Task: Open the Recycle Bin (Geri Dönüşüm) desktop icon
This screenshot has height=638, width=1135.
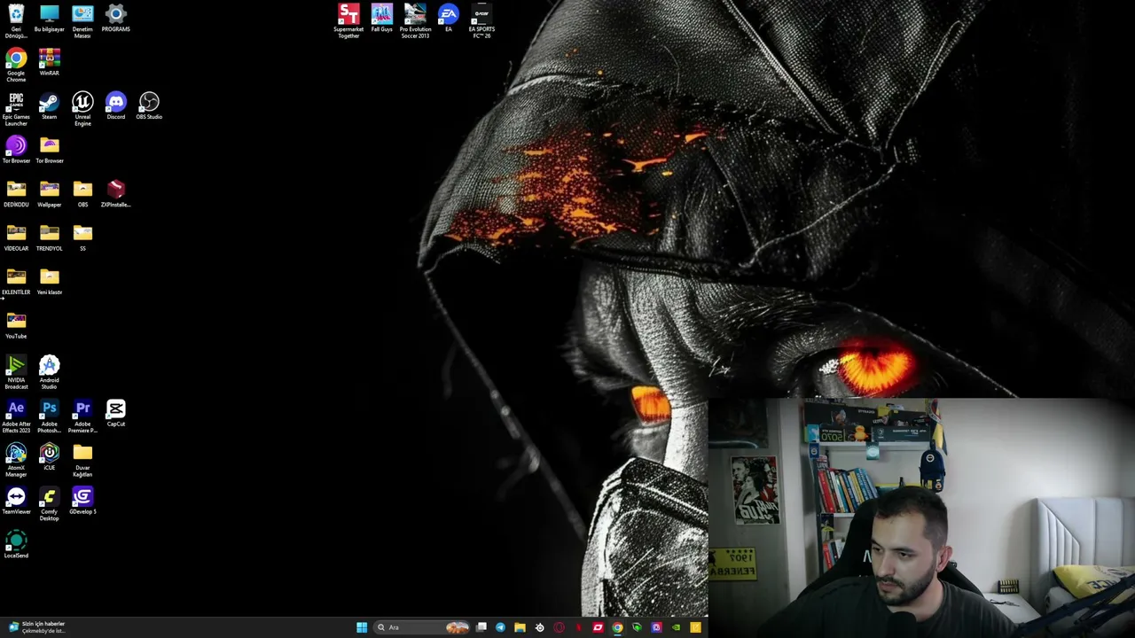Action: click(16, 21)
